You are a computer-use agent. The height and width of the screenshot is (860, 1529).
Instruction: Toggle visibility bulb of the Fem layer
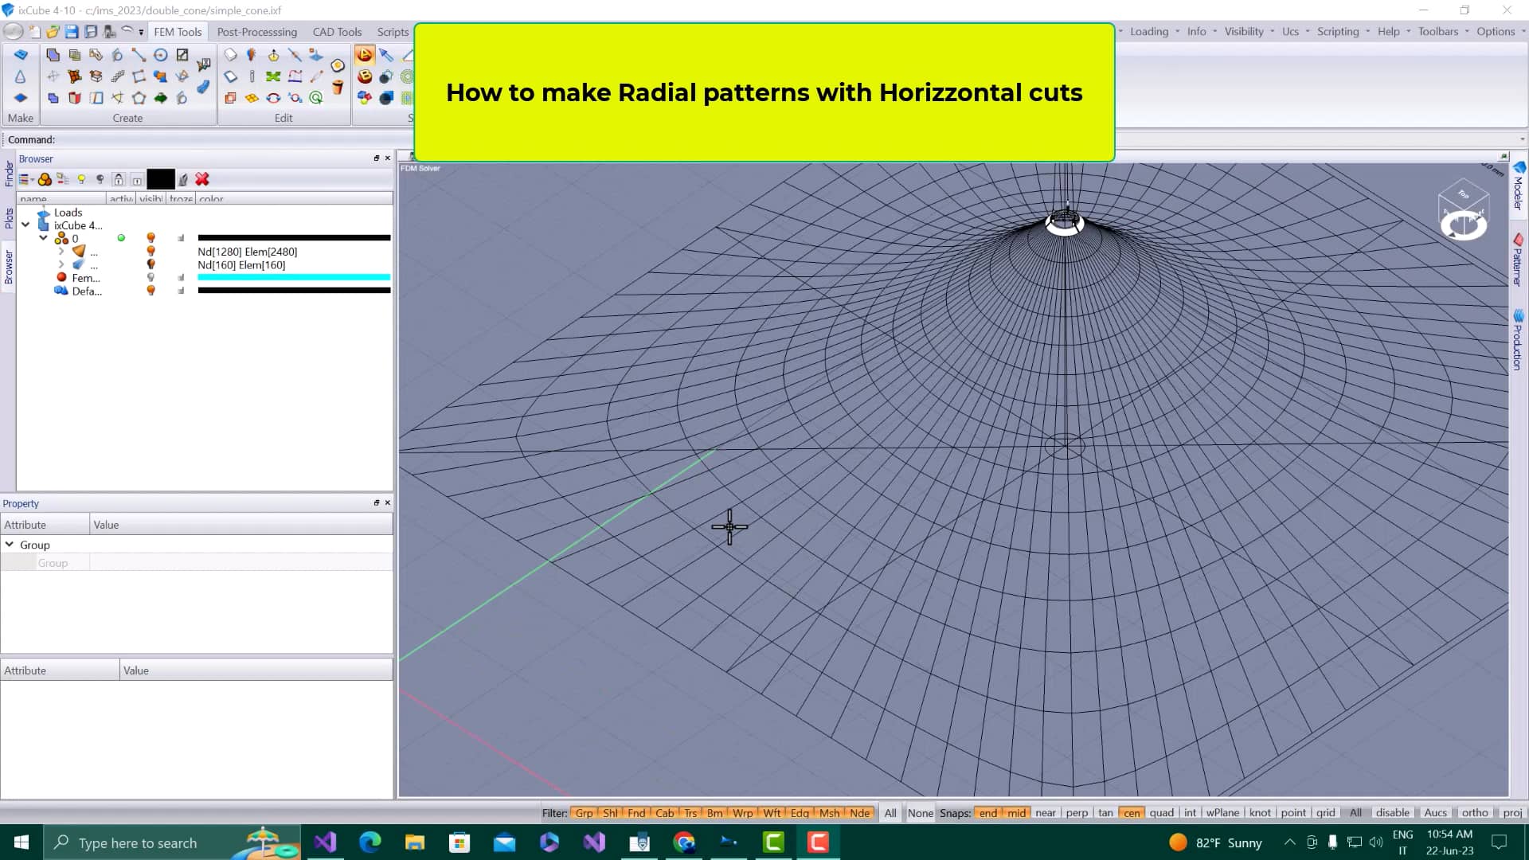point(151,277)
